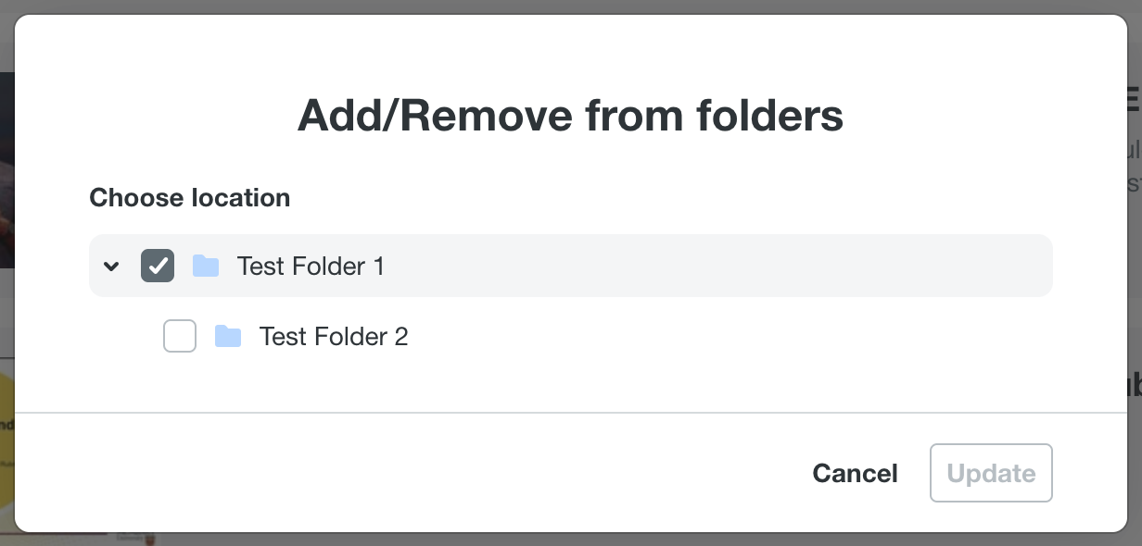Viewport: 1142px width, 546px height.
Task: Select the Test Folder 1 label
Action: coord(311,267)
